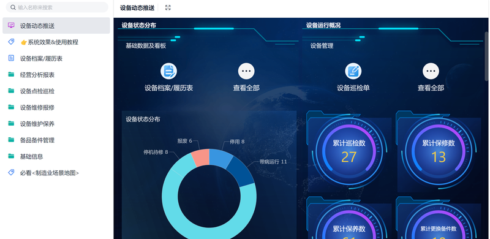The image size is (490, 239).
Task: Click the 设备管理 subtitle
Action: coord(322,46)
